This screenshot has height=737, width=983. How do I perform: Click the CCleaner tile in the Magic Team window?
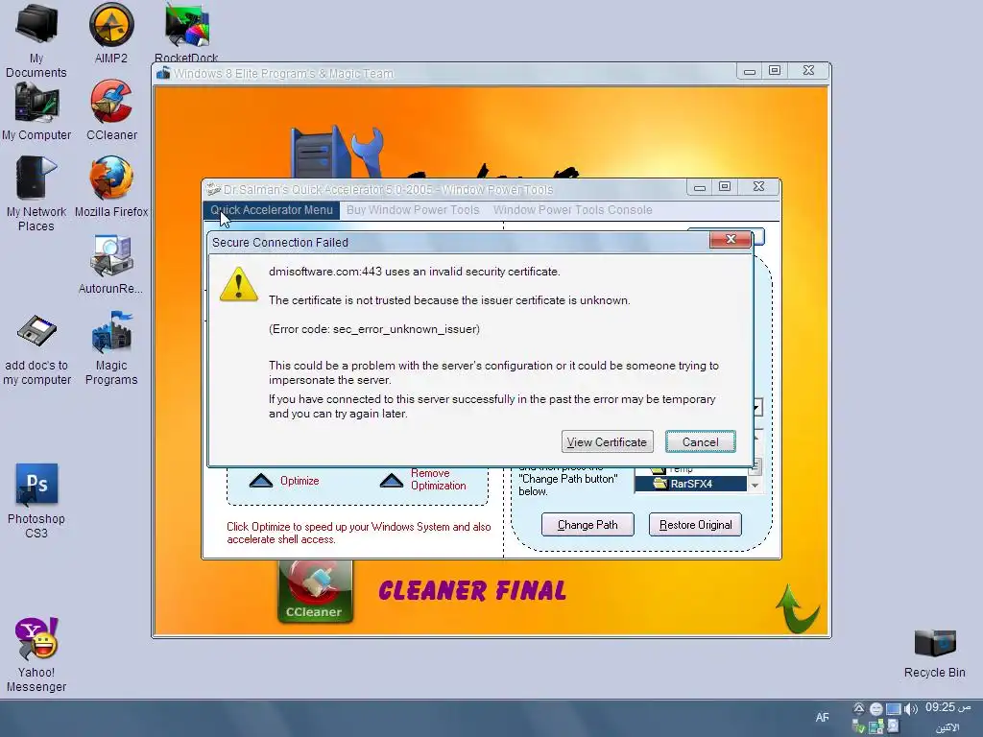315,590
